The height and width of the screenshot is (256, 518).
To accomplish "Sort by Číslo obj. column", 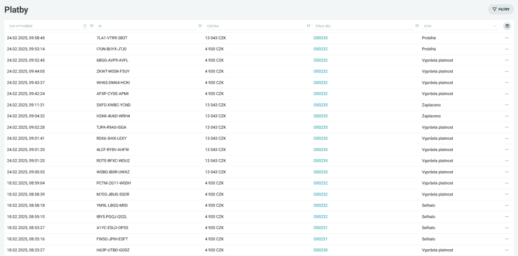I will 417,26.
